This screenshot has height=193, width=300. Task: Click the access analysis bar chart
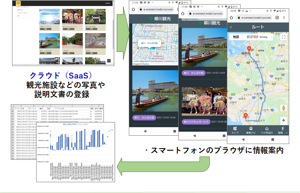[x=76, y=152]
